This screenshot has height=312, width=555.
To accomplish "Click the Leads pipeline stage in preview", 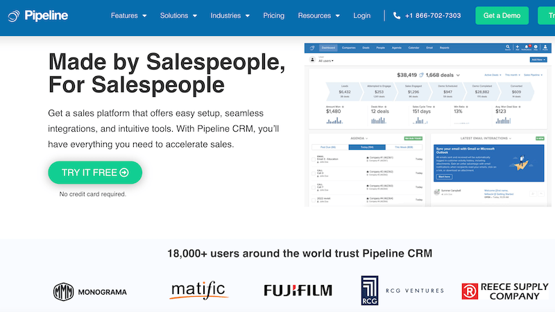I will tap(344, 92).
